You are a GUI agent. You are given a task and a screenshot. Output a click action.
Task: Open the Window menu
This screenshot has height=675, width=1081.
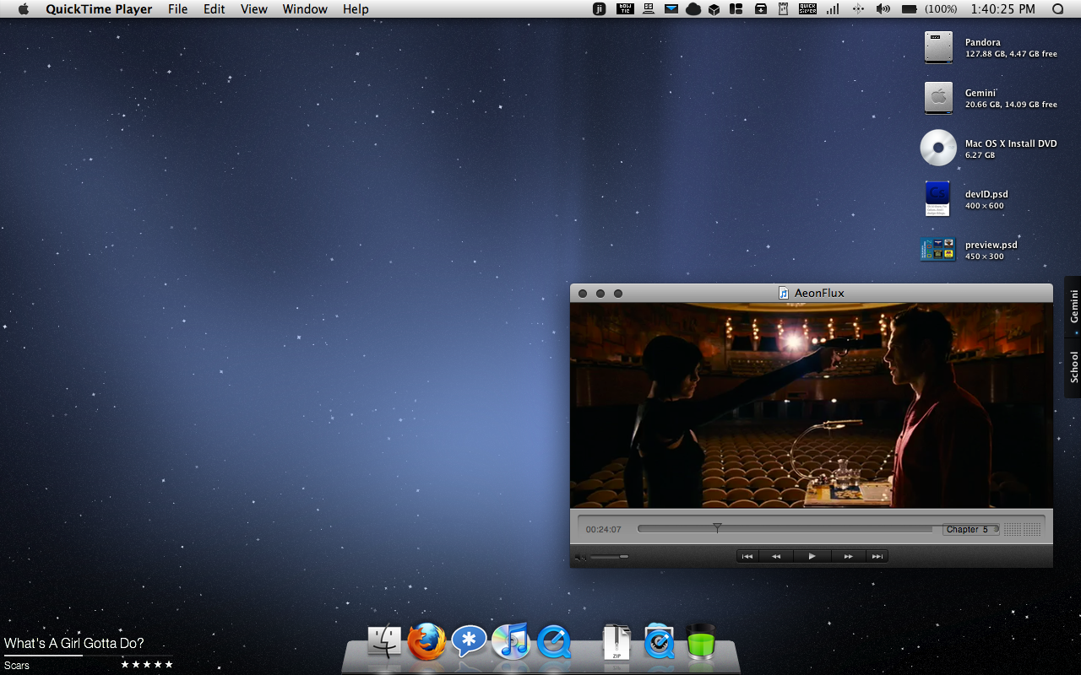[305, 9]
